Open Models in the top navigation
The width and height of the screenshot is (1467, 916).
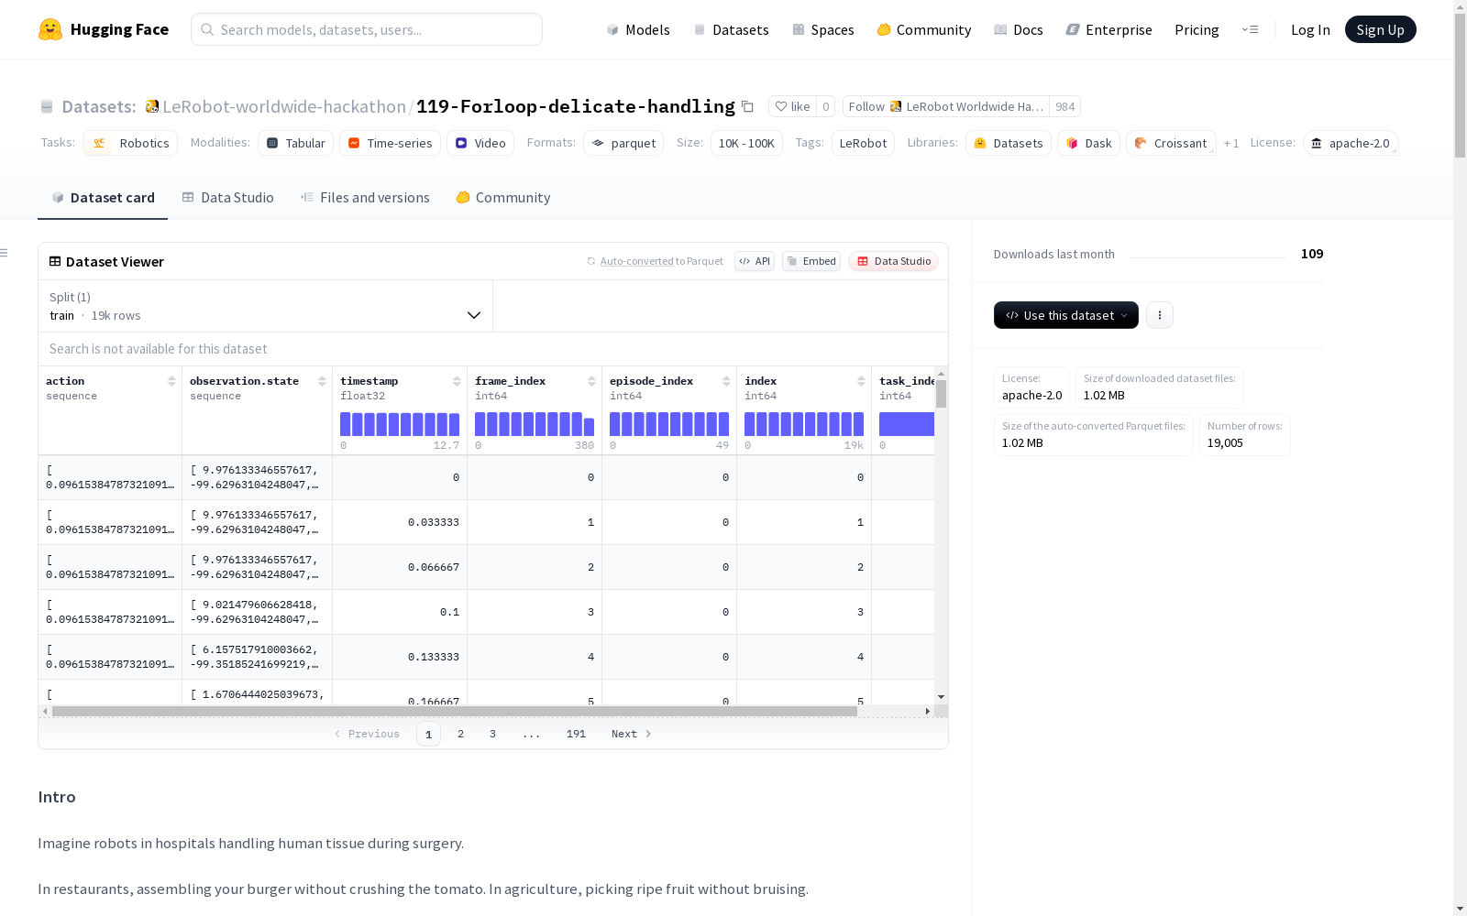click(x=638, y=29)
